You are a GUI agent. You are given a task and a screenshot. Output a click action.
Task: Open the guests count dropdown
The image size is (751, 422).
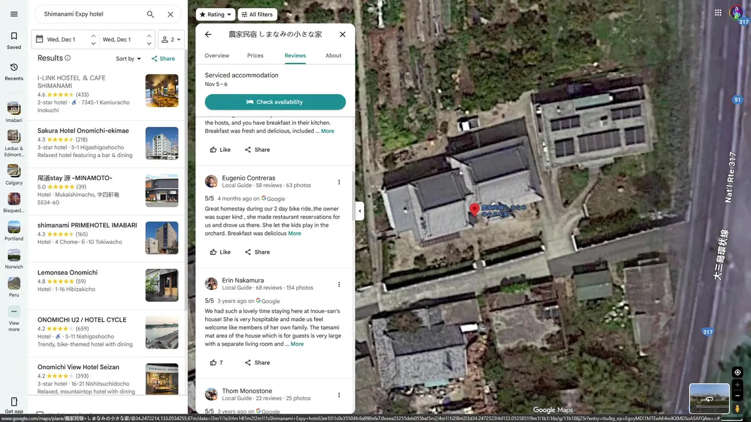171,39
